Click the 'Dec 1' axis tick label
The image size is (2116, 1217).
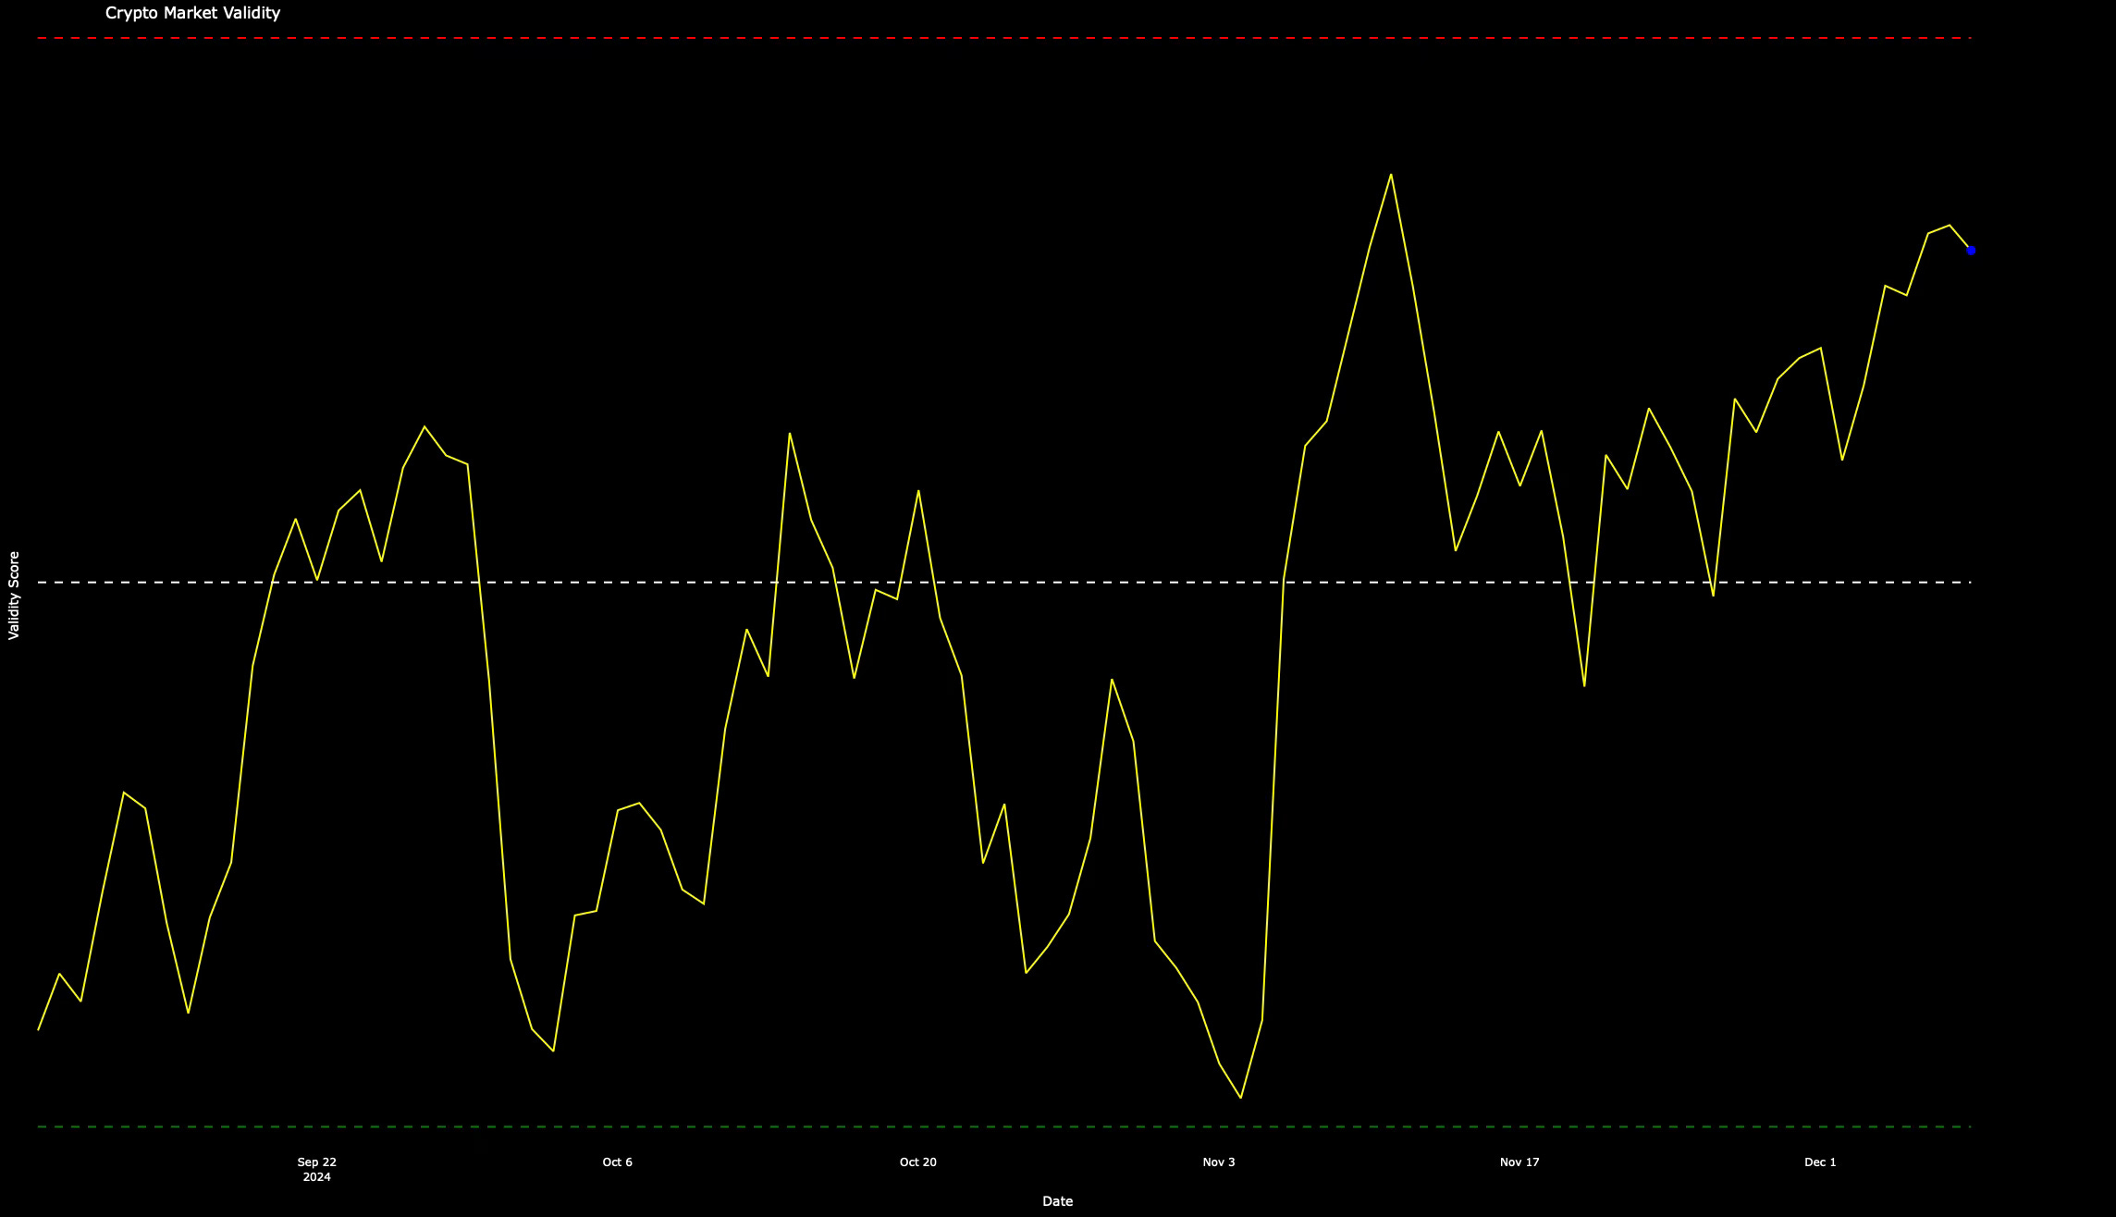pos(1820,1162)
